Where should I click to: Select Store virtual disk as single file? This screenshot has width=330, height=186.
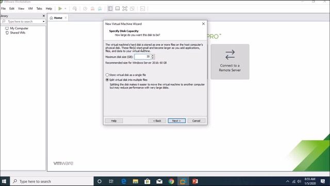pyautogui.click(x=126, y=75)
